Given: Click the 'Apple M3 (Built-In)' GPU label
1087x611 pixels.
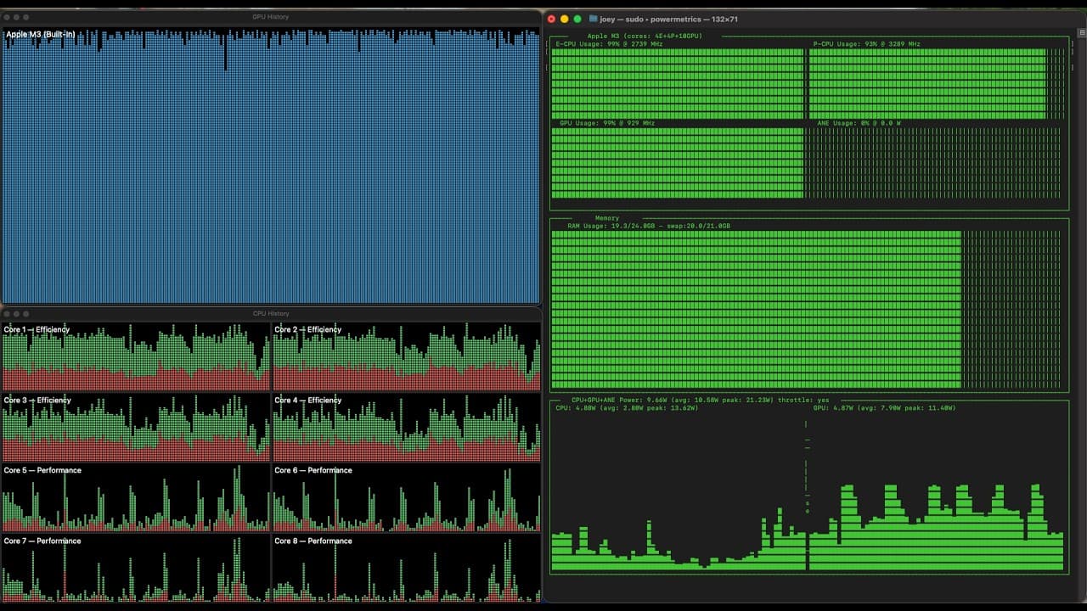Looking at the screenshot, I should point(41,34).
